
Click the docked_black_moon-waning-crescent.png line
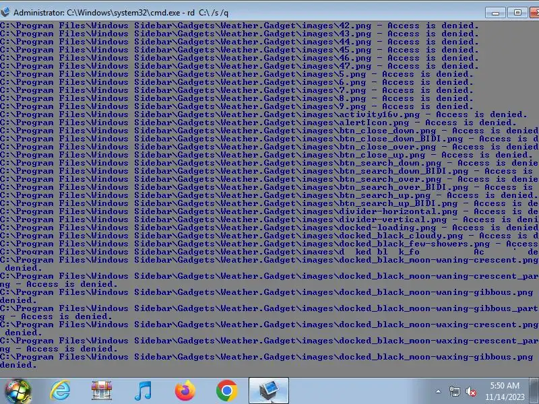point(269,264)
